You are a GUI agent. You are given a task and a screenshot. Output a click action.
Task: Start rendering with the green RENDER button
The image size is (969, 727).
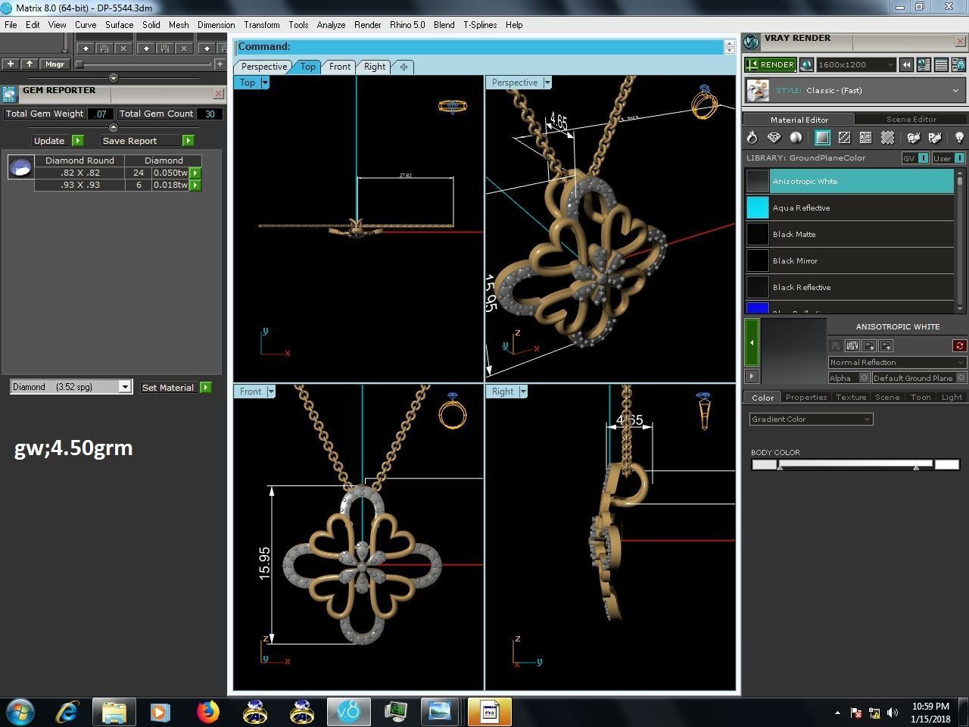pos(770,65)
